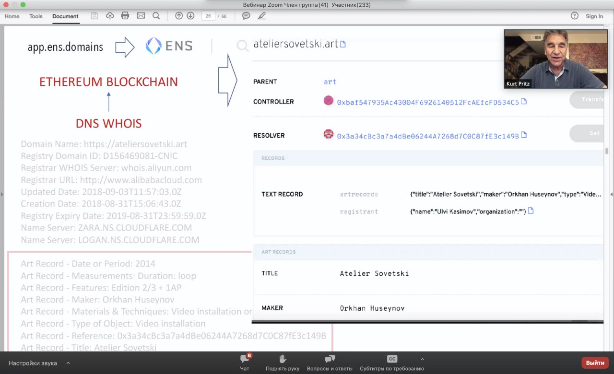Copy ateliersovetski.art domain name icon
614x374 pixels.
(343, 44)
